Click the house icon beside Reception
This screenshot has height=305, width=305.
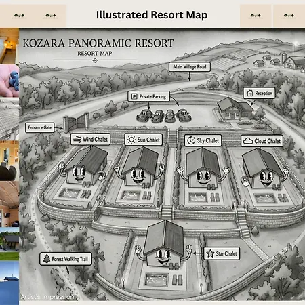pos(250,93)
